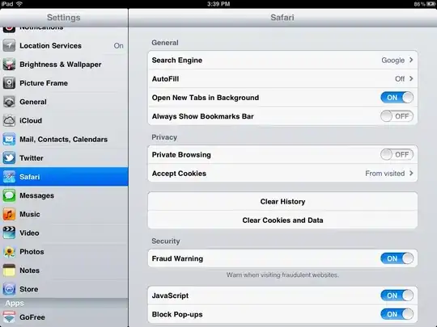The height and width of the screenshot is (327, 437).
Task: Open Messages settings
Action: pos(64,195)
